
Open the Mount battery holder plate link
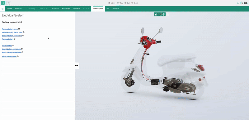tap(12, 52)
